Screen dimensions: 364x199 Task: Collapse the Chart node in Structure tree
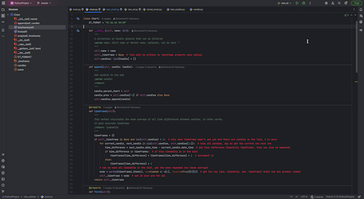click(8, 14)
